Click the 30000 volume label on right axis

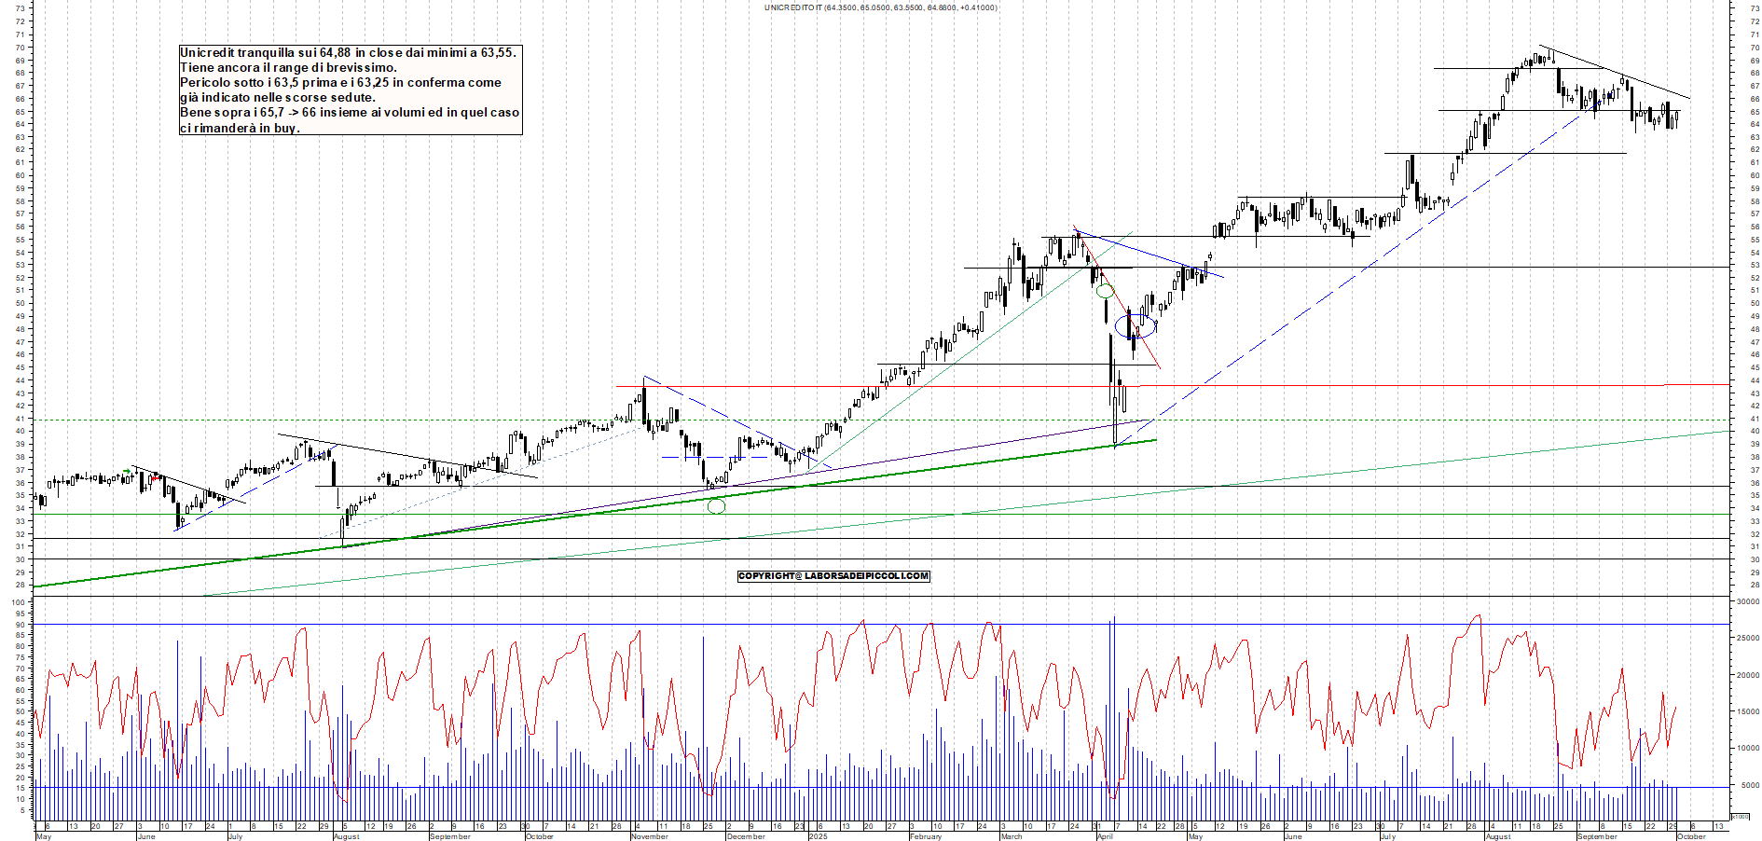tap(1746, 602)
